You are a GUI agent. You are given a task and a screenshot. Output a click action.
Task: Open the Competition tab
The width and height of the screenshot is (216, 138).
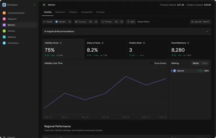click(87, 12)
